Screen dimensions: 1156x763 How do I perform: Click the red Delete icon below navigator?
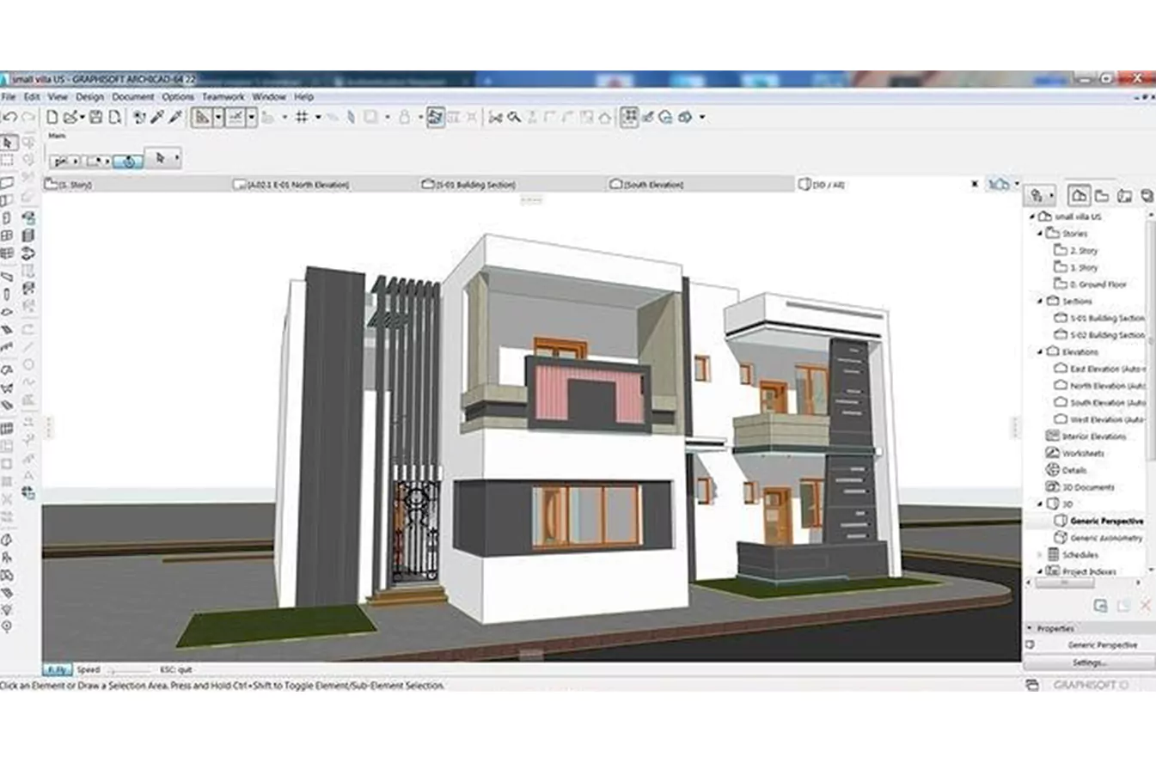[1146, 606]
